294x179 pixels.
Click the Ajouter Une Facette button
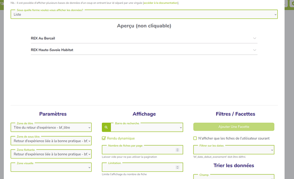click(x=233, y=127)
